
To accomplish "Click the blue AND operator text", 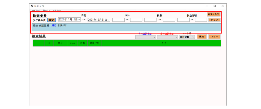I will pyautogui.click(x=54, y=26).
